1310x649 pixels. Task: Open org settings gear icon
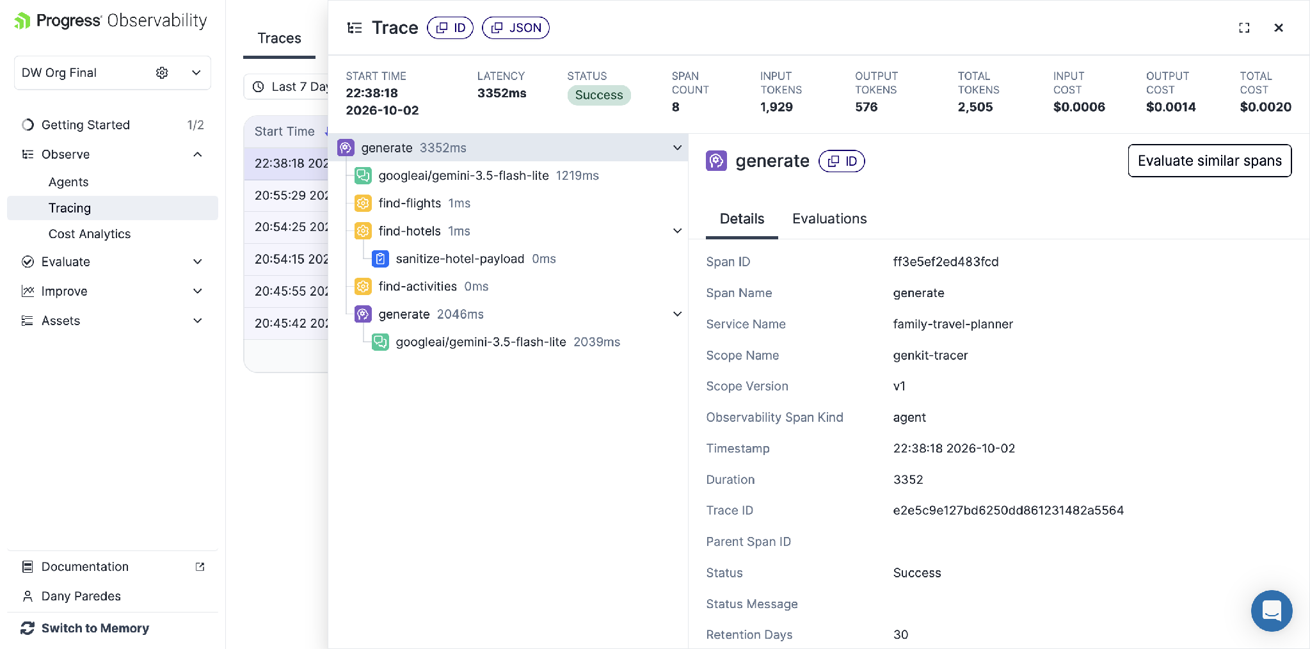tap(162, 73)
